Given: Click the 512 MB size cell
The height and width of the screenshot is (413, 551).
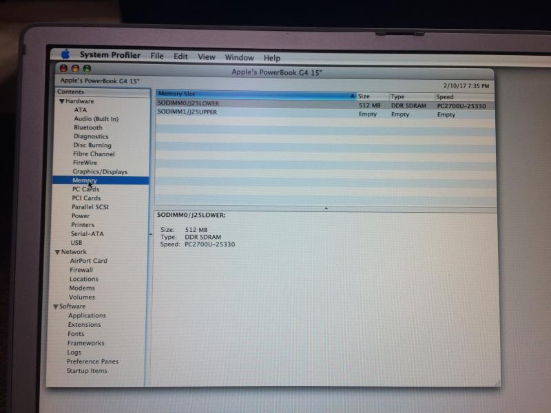Looking at the screenshot, I should tap(370, 105).
